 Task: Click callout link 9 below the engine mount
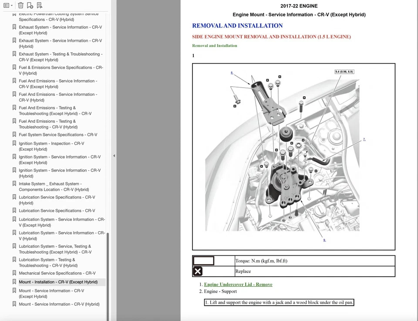(324, 240)
